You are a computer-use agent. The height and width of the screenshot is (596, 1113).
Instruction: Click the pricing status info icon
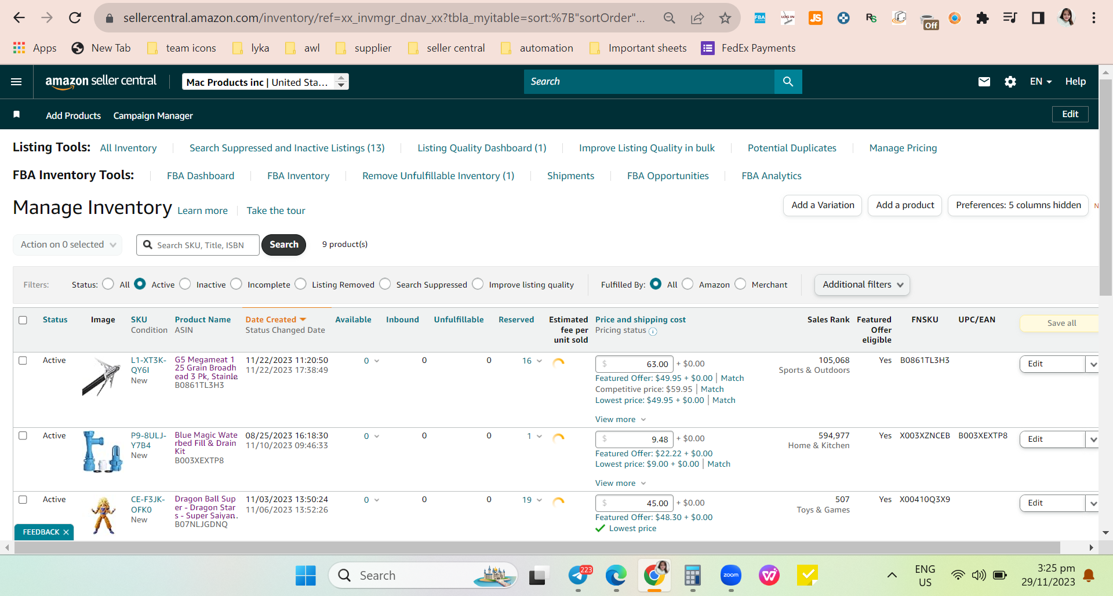tap(653, 332)
